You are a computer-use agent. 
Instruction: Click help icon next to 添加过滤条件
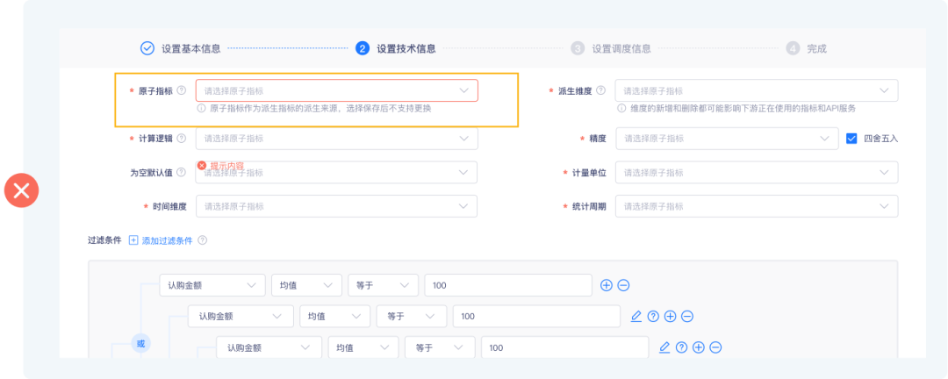203,240
